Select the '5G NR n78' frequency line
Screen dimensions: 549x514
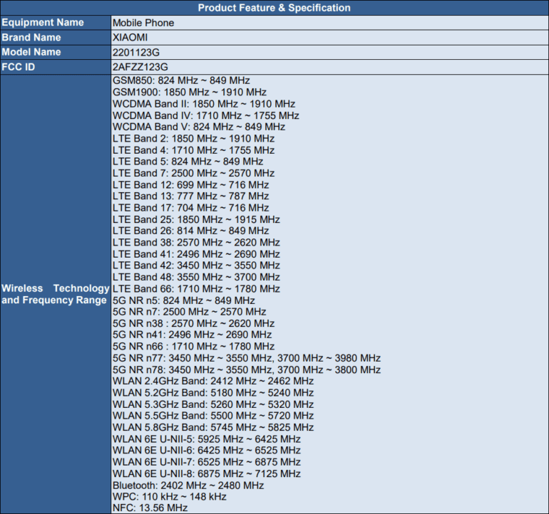pos(247,369)
